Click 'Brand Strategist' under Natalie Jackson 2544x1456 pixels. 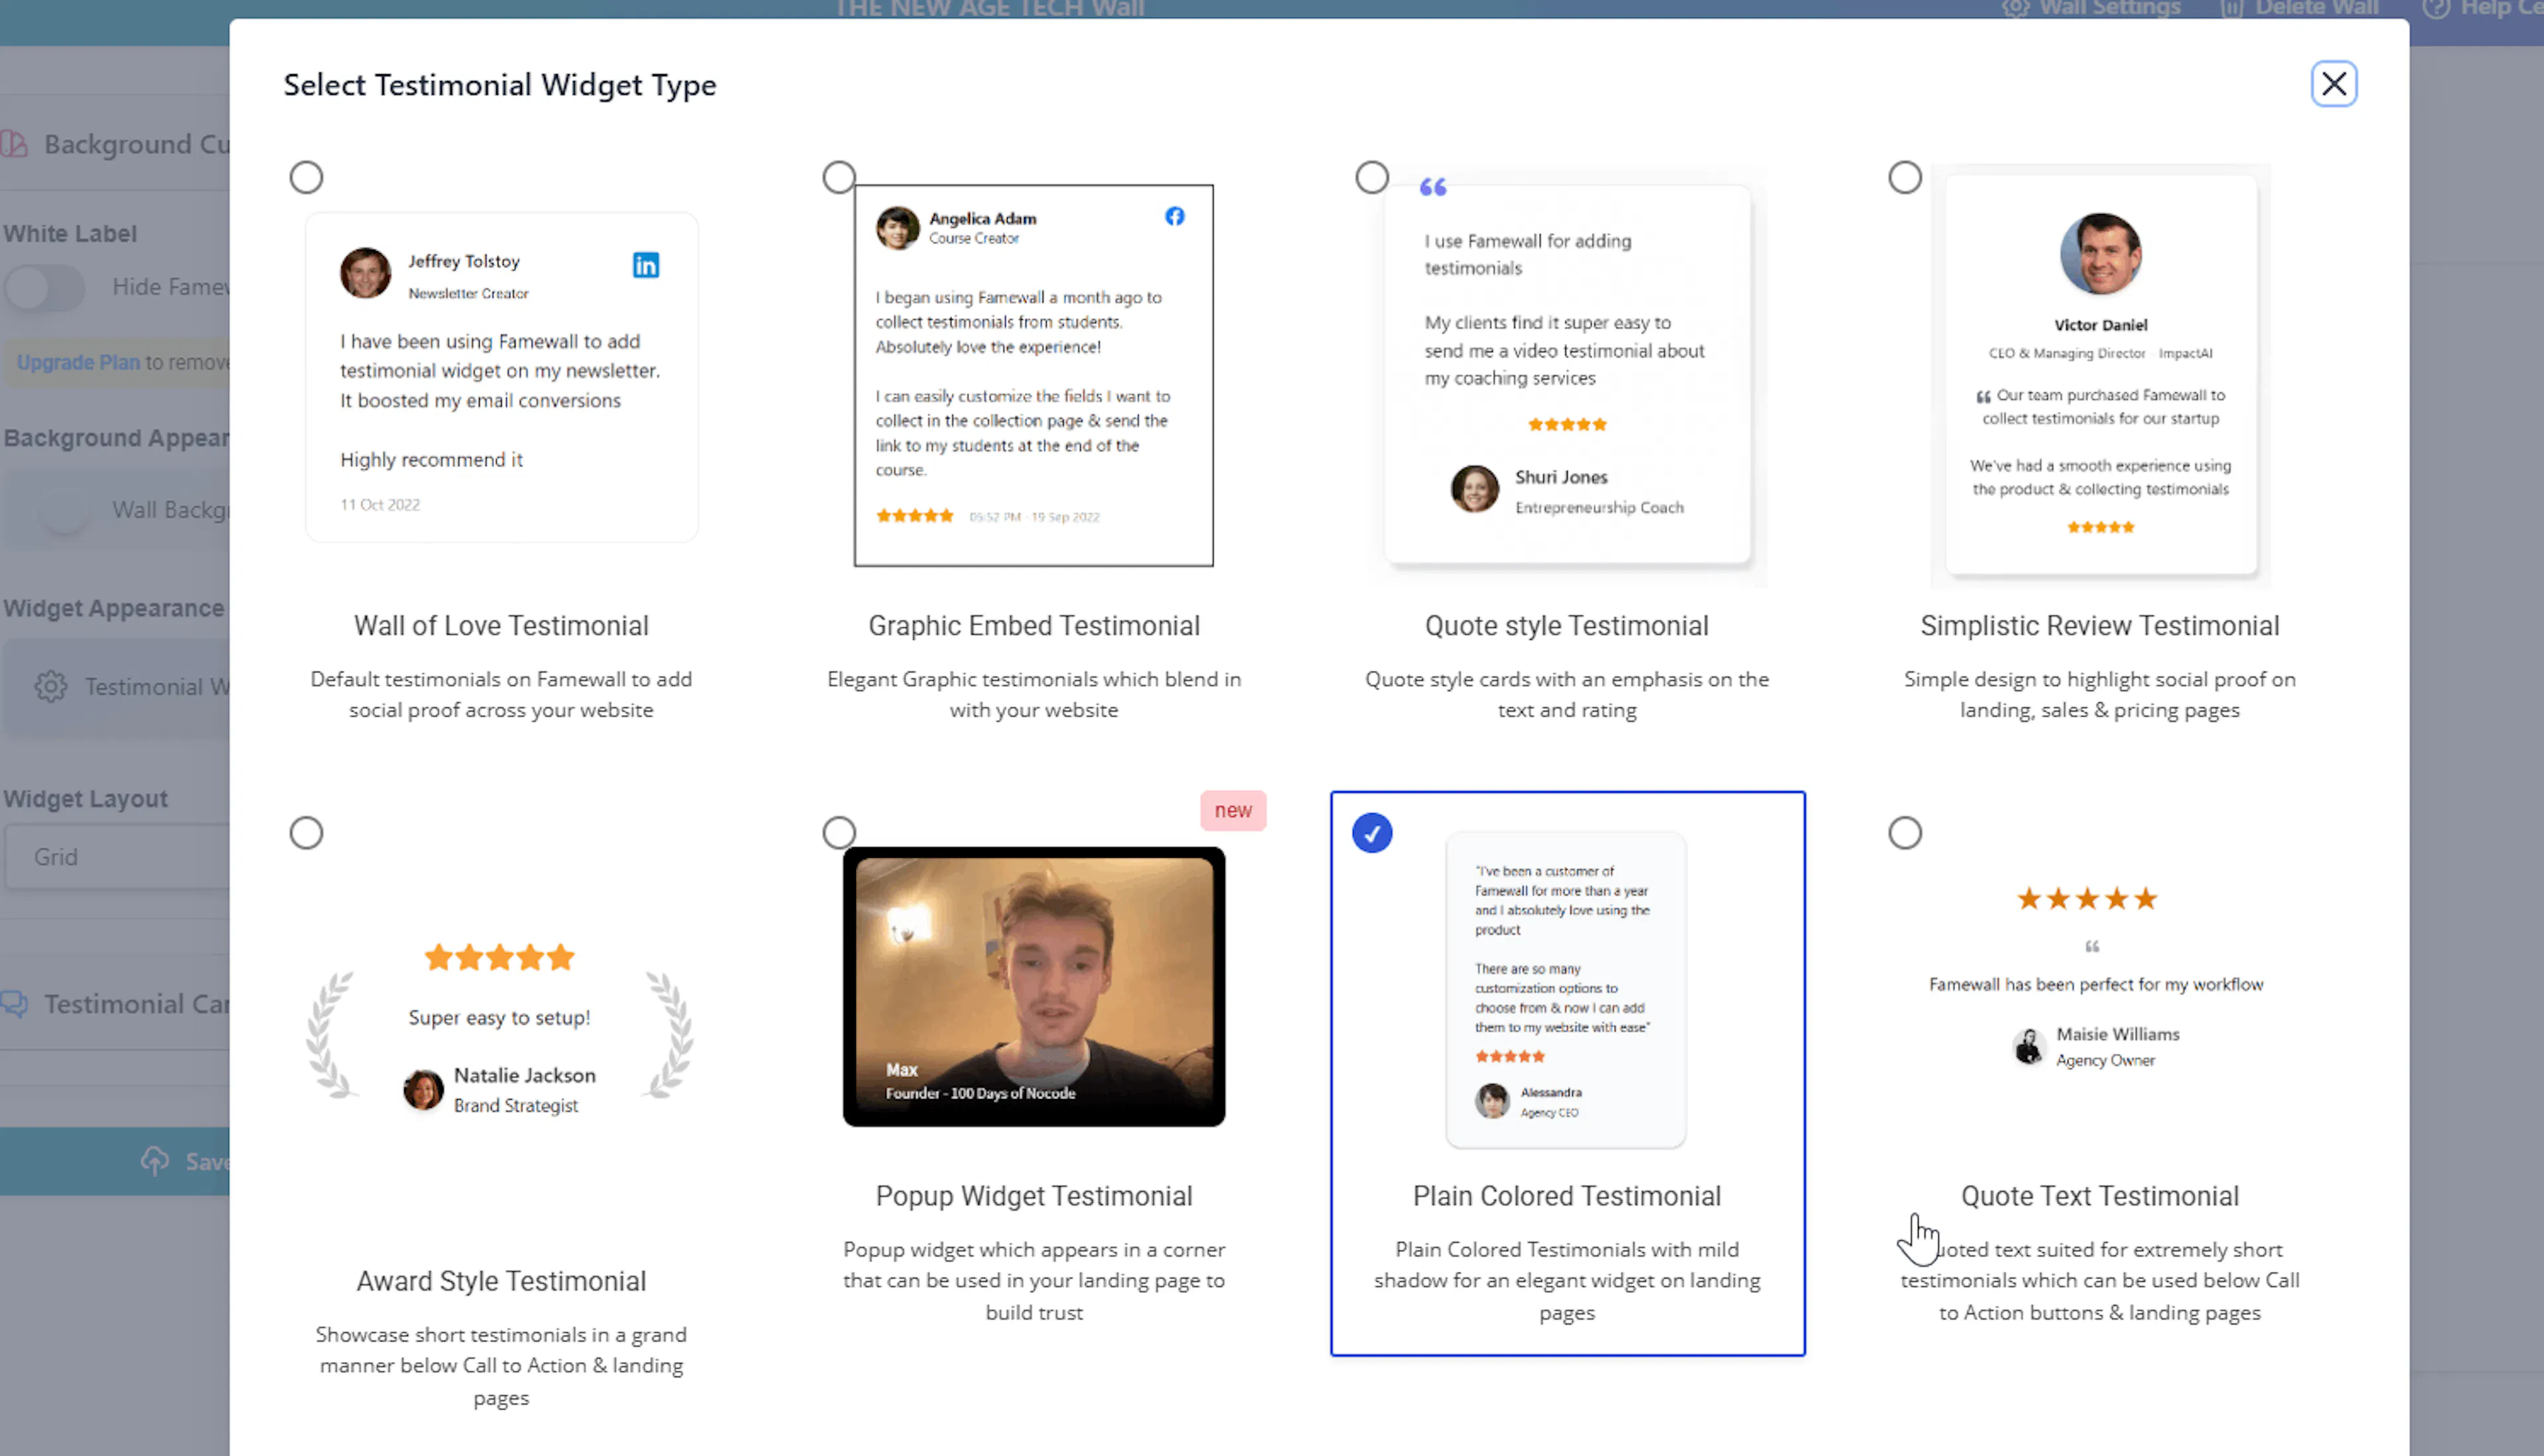point(516,1105)
